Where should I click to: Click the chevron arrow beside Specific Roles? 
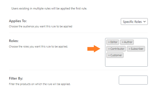145,22
